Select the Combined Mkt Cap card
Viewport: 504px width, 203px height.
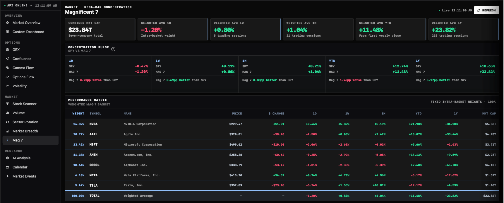pos(100,29)
